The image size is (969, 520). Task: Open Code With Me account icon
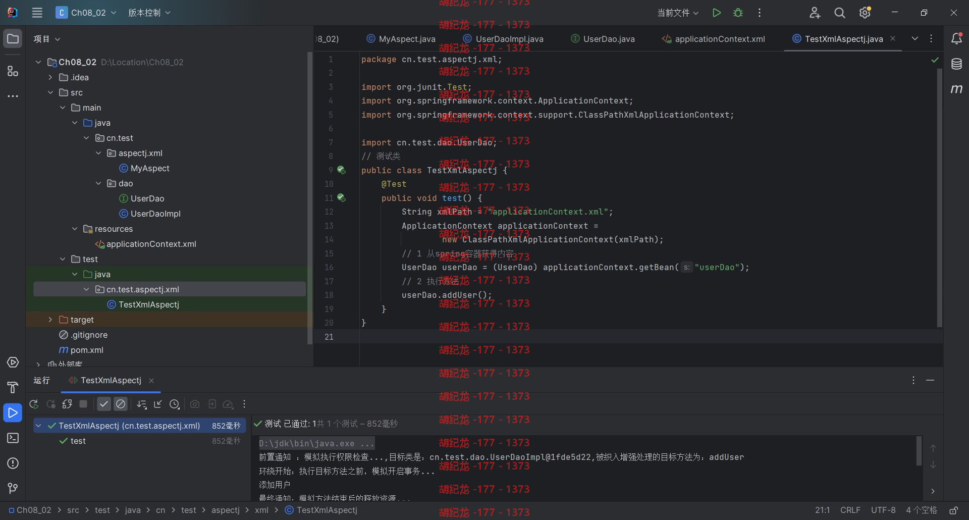(815, 13)
